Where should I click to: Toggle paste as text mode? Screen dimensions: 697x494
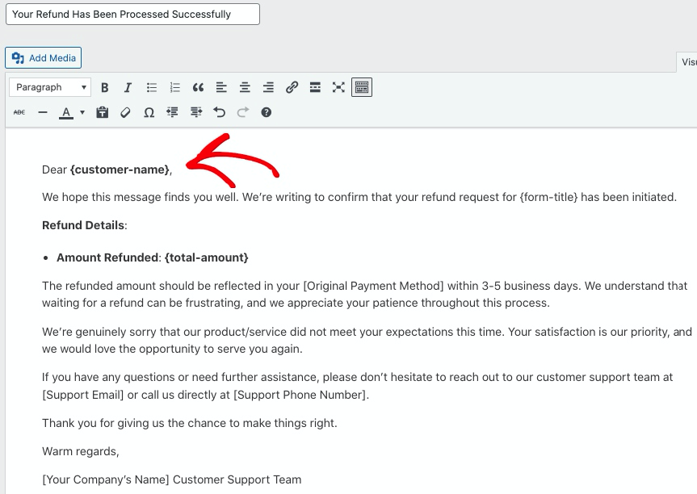(x=102, y=112)
